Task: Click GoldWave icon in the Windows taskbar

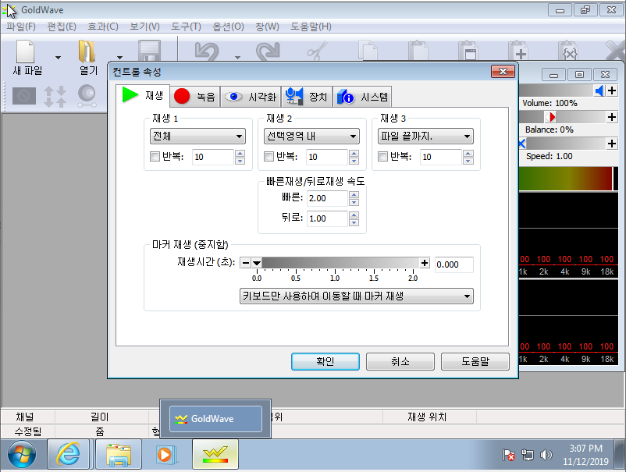Action: [215, 454]
